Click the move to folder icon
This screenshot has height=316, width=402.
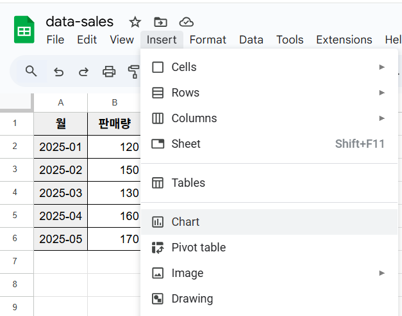(x=160, y=22)
